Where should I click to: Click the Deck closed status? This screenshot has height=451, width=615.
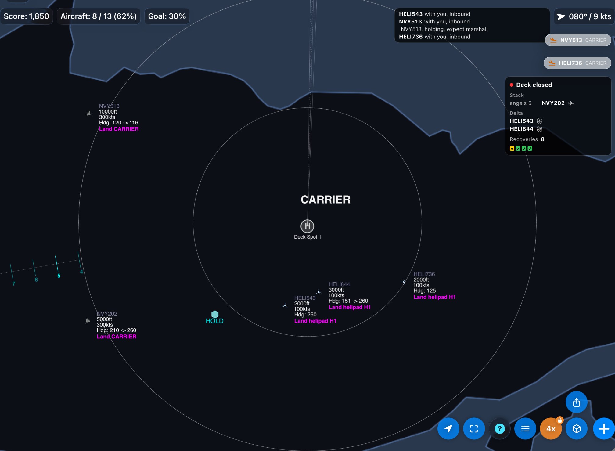(531, 85)
